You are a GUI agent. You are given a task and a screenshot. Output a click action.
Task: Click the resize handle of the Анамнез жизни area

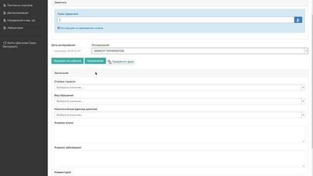(x=303, y=141)
